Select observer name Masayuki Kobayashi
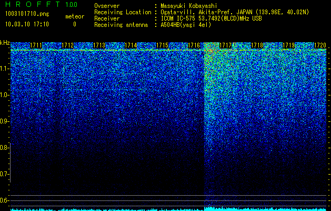Image resolution: width=331 pixels, height=211 pixels. [189, 6]
